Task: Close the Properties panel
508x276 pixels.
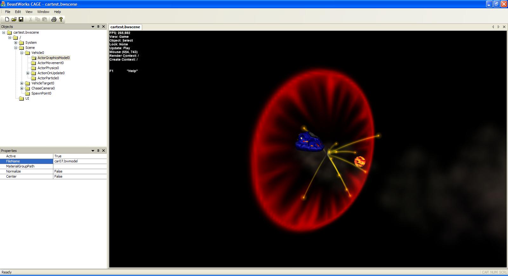Action: 104,151
